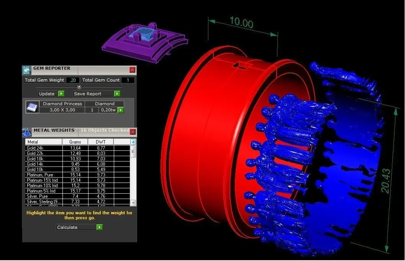Select the Gold 22k row
The width and height of the screenshot is (405, 261).
(x=77, y=153)
